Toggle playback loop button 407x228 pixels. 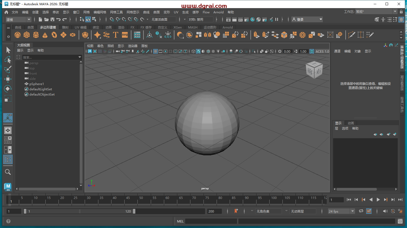point(361,211)
